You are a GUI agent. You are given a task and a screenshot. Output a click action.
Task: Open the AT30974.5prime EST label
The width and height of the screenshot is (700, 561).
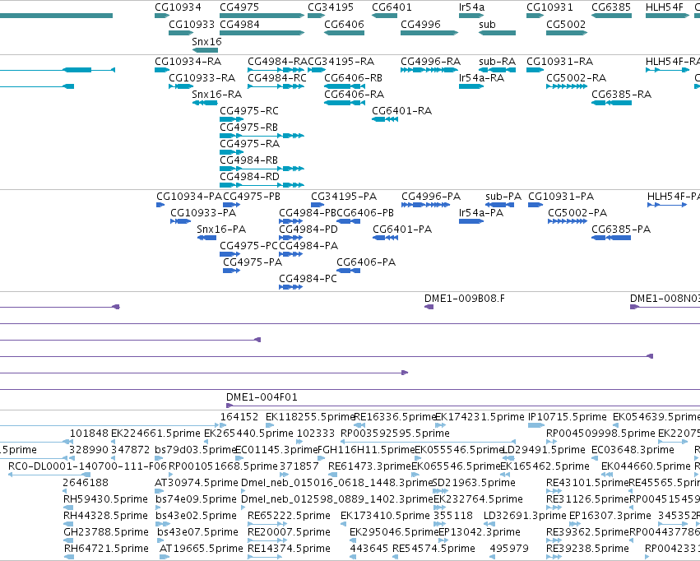click(197, 483)
